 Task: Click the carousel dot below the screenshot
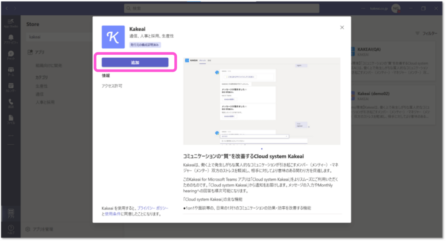pyautogui.click(x=262, y=149)
